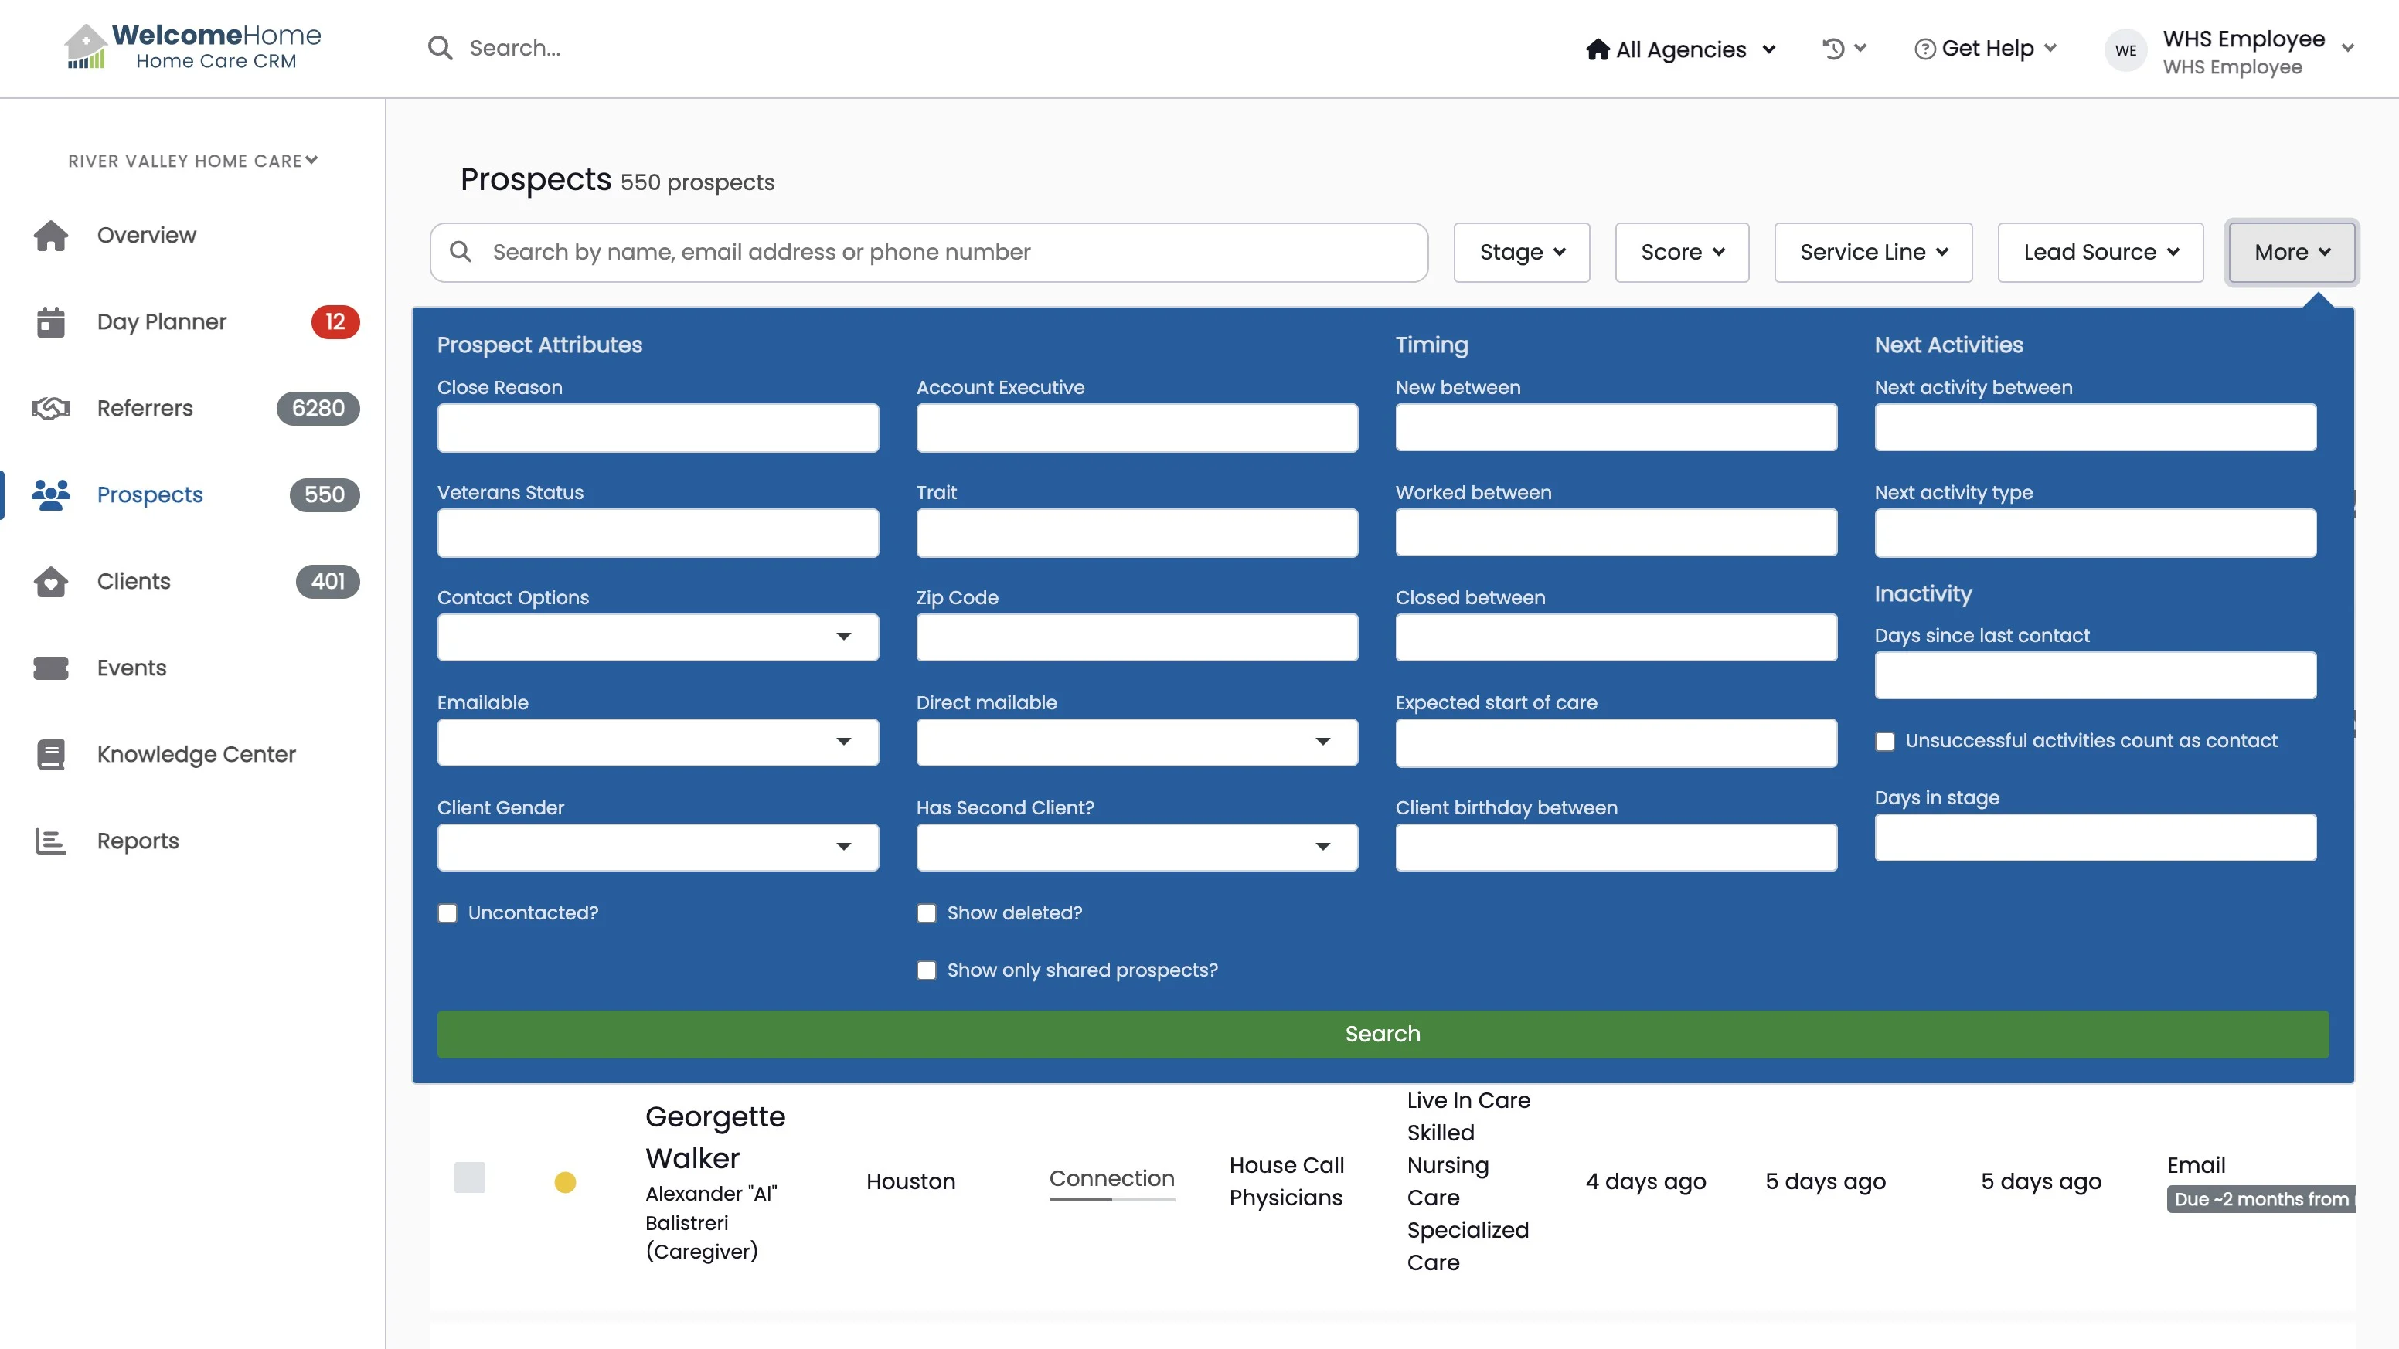Open the Get Help menu
This screenshot has width=2399, height=1349.
1986,49
